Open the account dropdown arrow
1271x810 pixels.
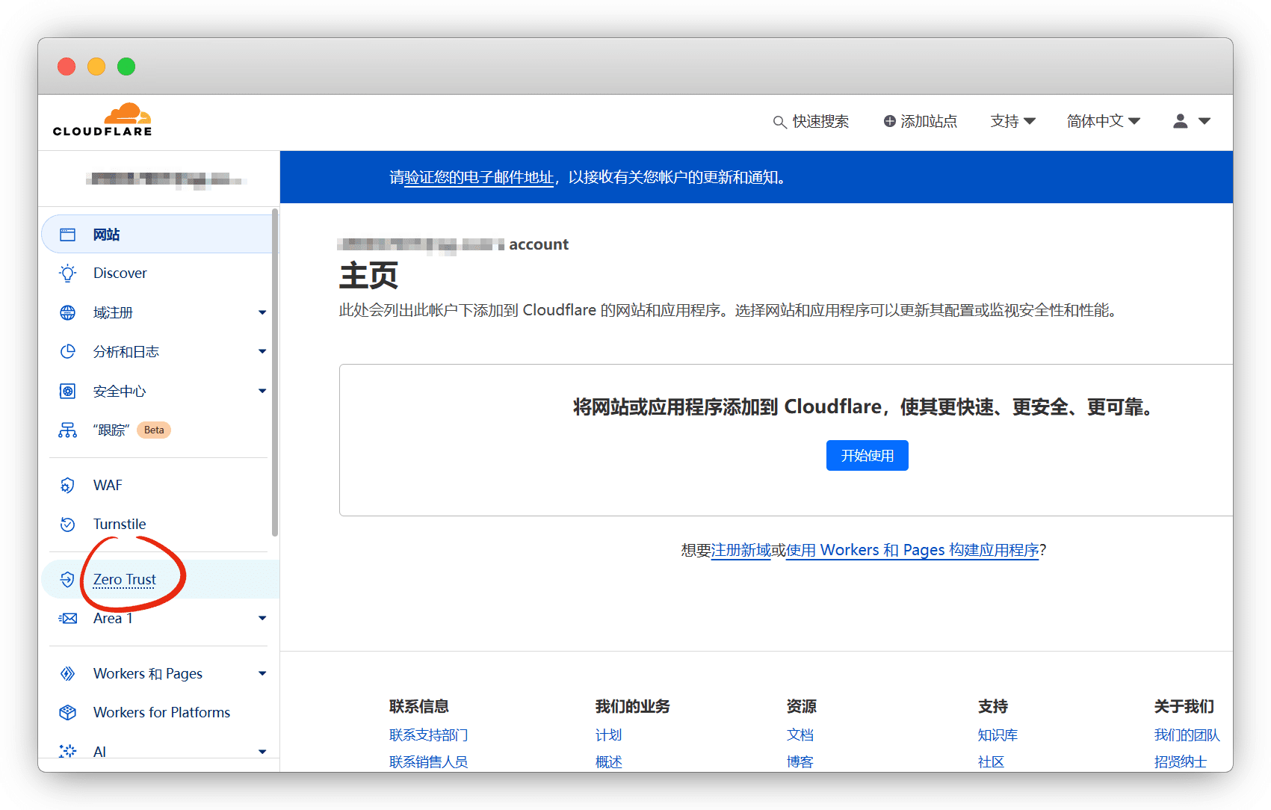pyautogui.click(x=1204, y=121)
